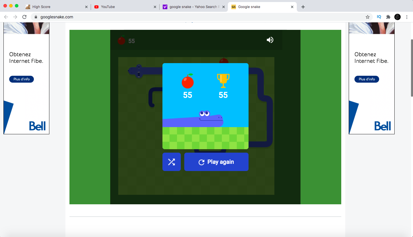The width and height of the screenshot is (413, 237).
Task: Click the page's vertical scrollbar thumb
Action: coord(412,68)
